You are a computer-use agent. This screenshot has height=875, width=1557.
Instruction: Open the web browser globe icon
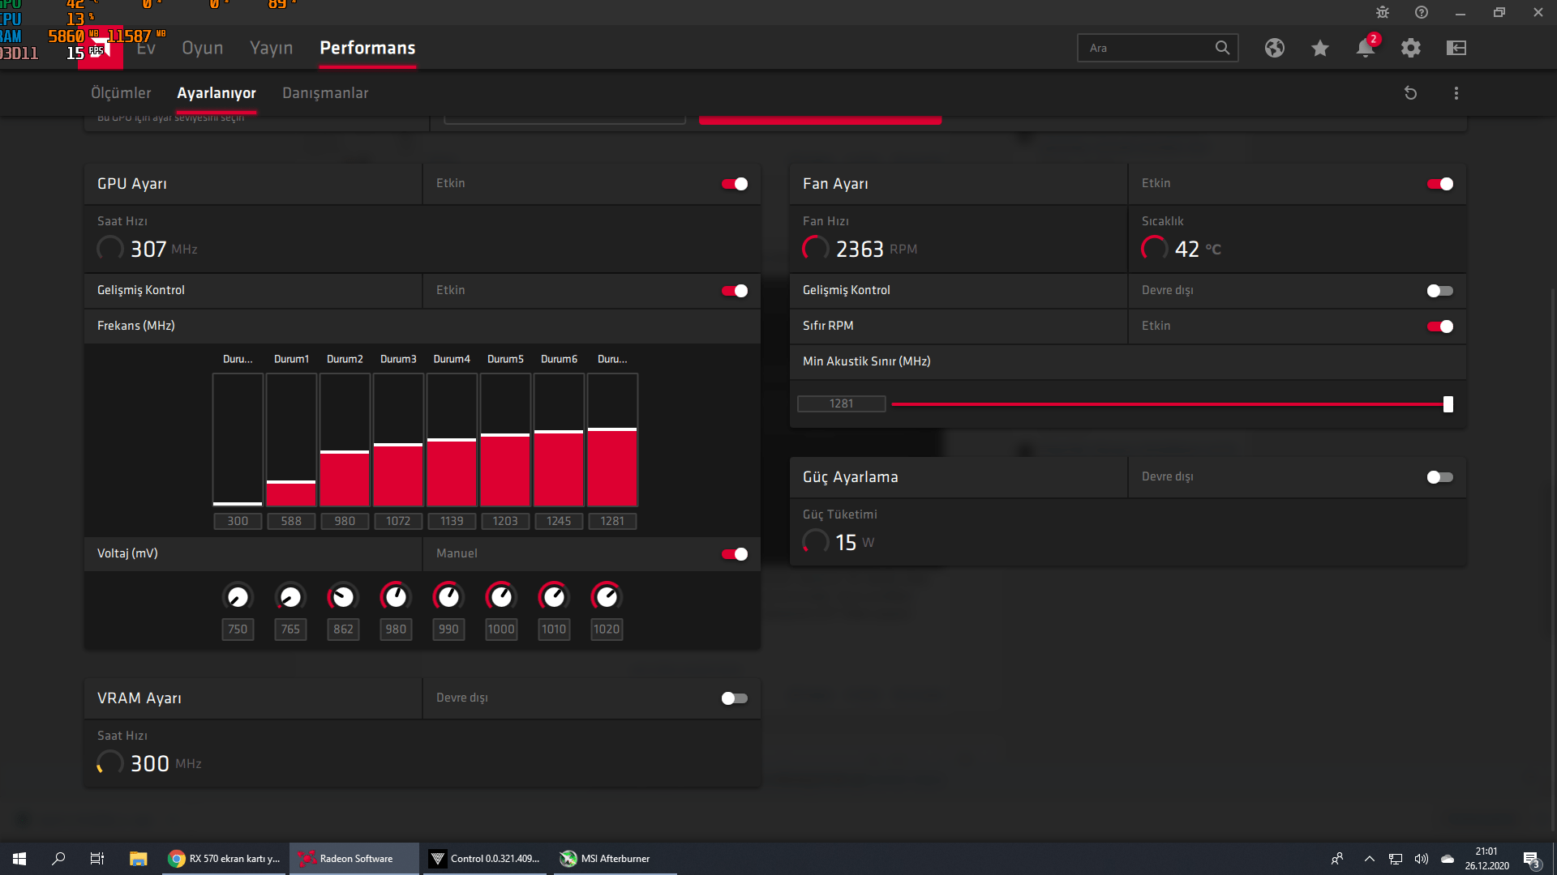(1274, 48)
